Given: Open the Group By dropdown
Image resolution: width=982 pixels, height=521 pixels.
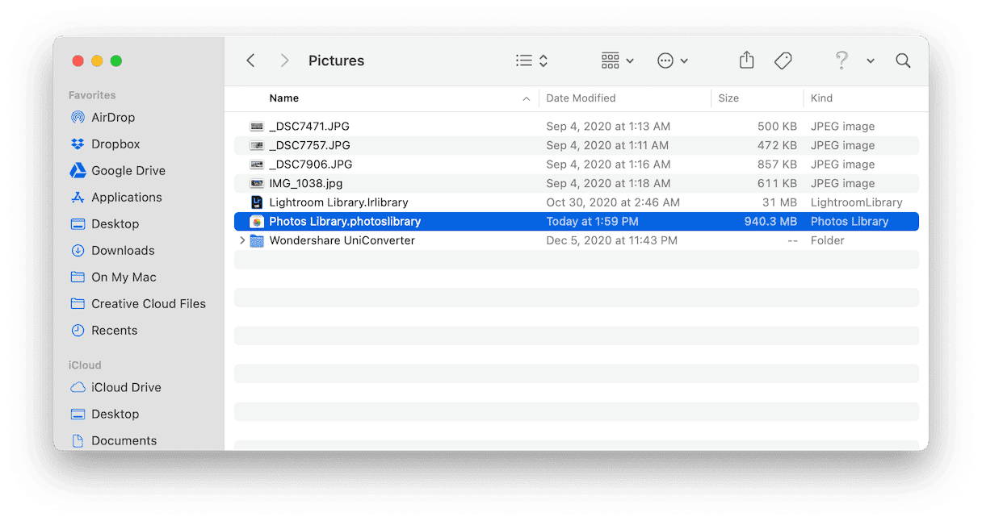Looking at the screenshot, I should click(x=618, y=60).
